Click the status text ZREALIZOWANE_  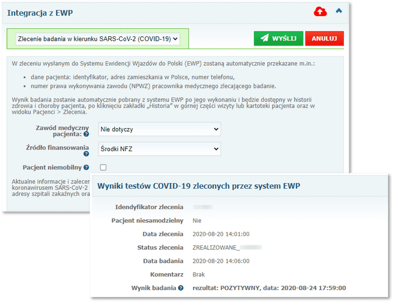click(216, 247)
